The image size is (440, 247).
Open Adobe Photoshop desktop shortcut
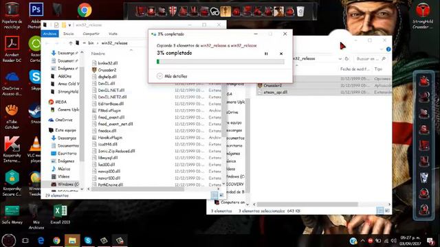pyautogui.click(x=36, y=15)
